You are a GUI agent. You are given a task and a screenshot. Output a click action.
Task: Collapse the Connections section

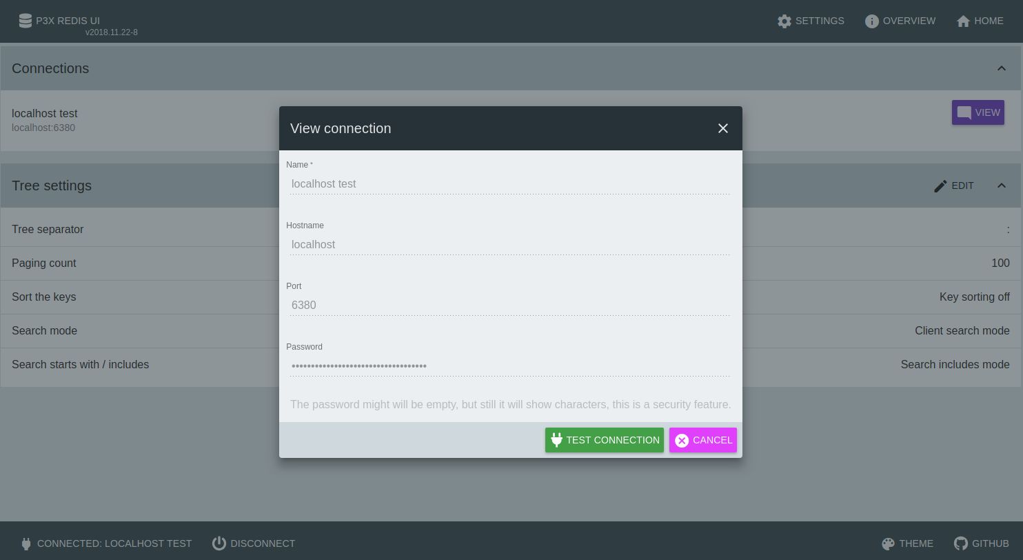click(1002, 68)
